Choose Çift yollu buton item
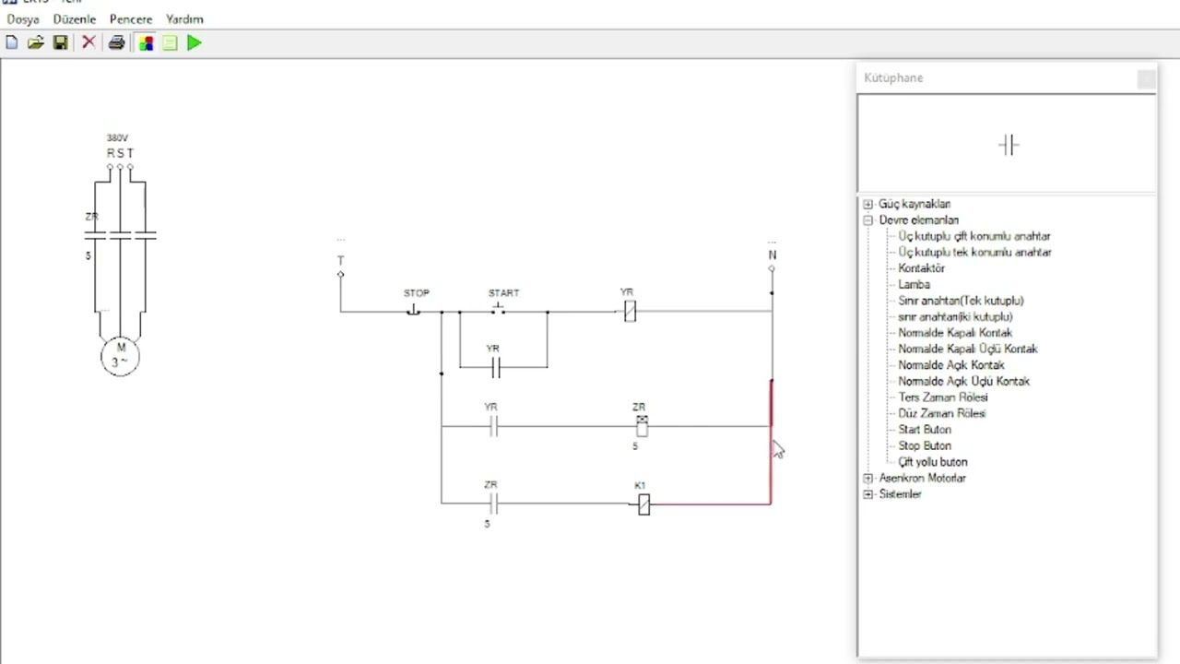Viewport: 1180px width, 664px height. (x=933, y=462)
